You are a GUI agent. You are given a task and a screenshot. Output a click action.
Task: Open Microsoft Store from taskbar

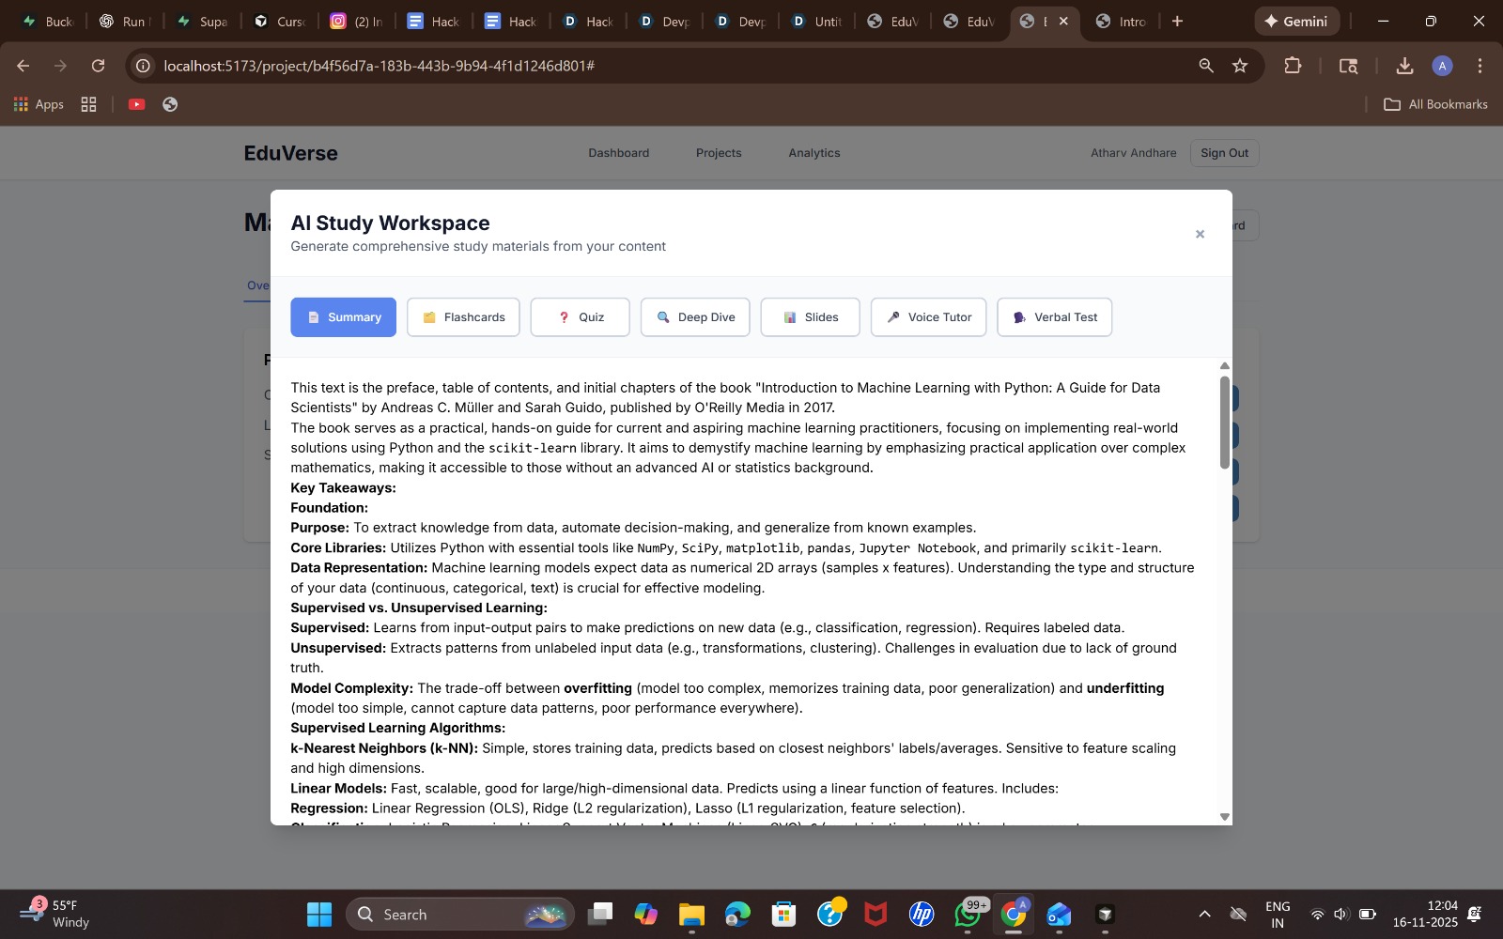(x=783, y=915)
